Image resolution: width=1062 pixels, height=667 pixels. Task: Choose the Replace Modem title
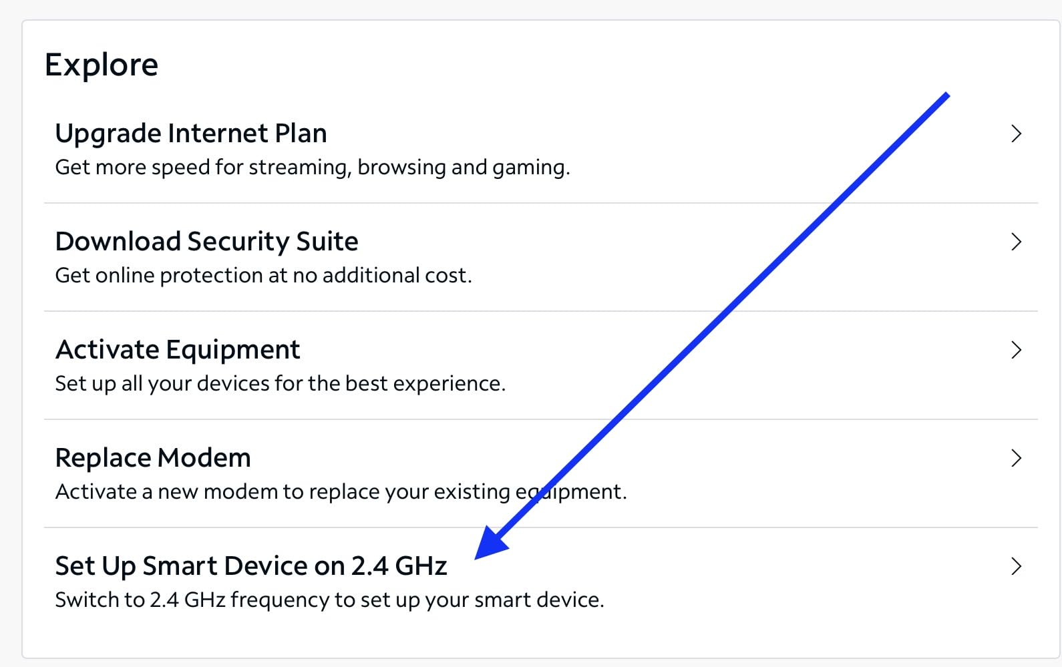point(153,458)
